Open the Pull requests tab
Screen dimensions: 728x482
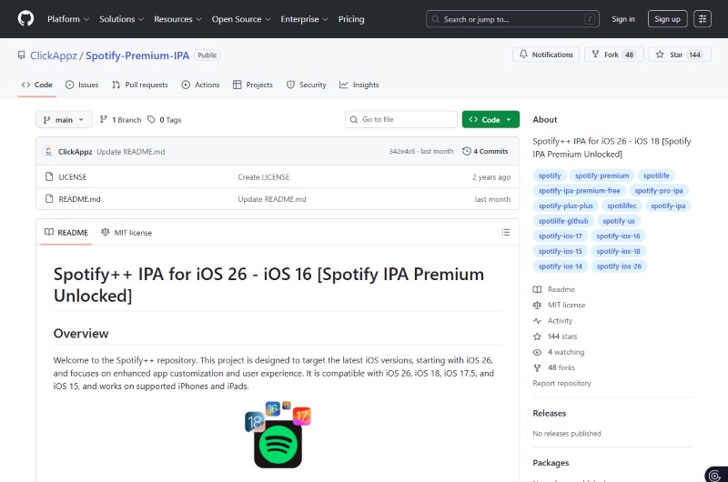[x=140, y=85]
